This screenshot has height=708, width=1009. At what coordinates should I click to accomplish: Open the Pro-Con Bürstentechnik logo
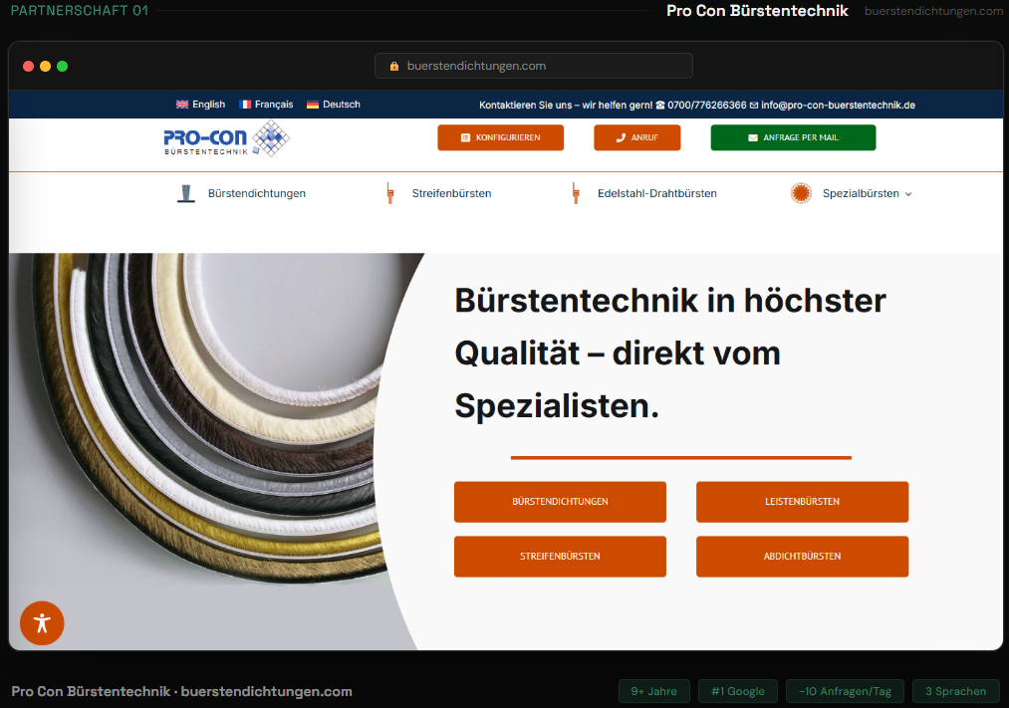(x=226, y=139)
